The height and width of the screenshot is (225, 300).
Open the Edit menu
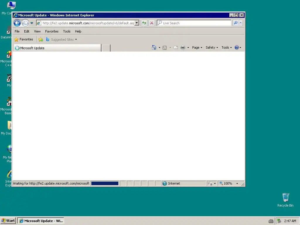click(27, 31)
